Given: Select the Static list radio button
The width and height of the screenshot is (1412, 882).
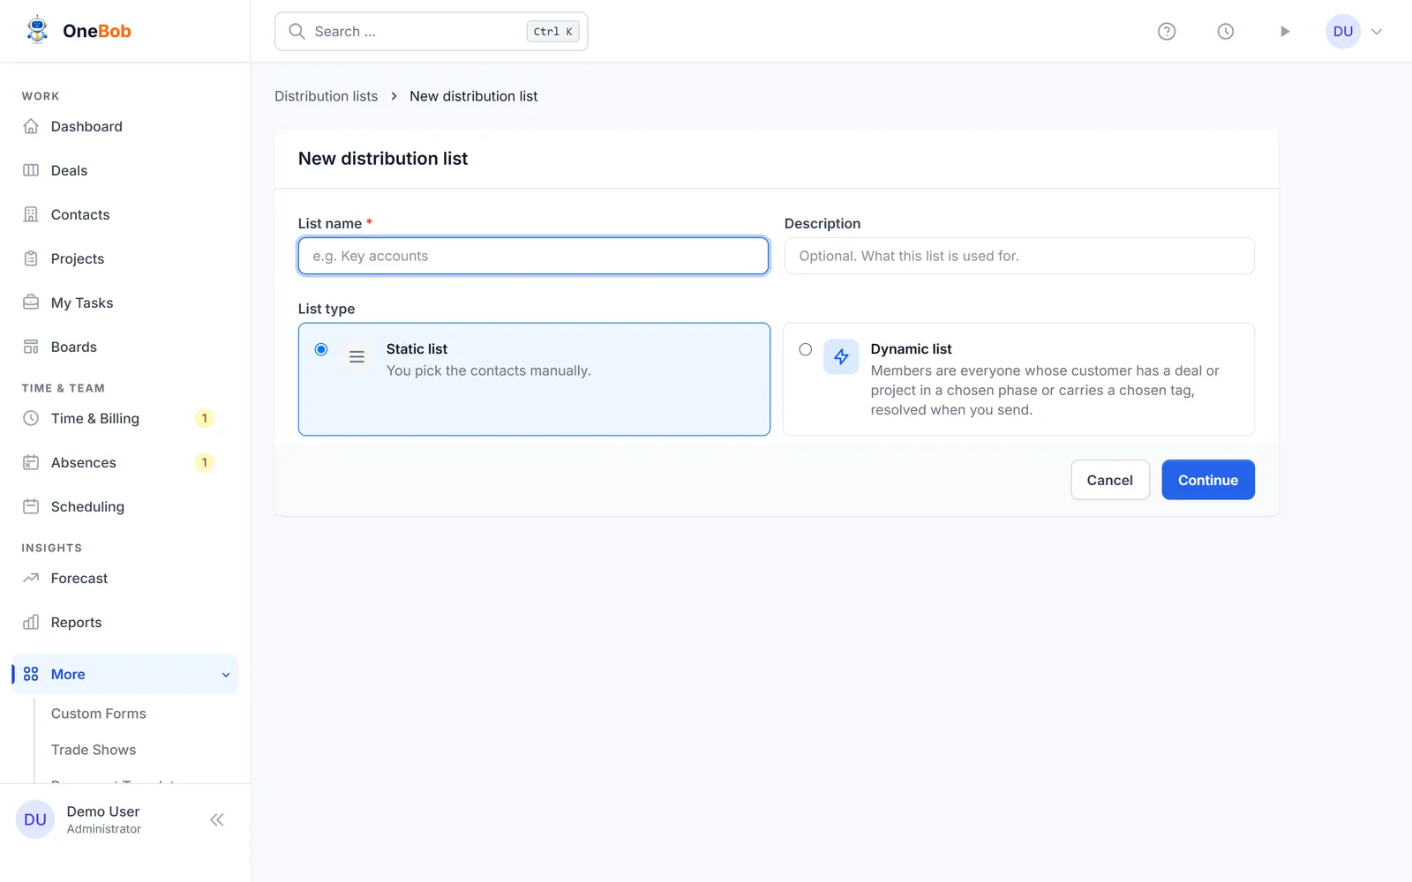Looking at the screenshot, I should pyautogui.click(x=321, y=349).
